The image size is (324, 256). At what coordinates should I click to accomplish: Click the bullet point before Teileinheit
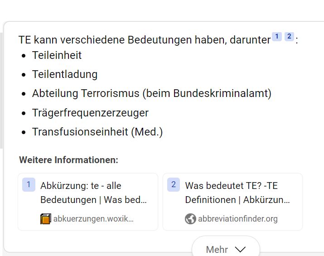point(24,56)
